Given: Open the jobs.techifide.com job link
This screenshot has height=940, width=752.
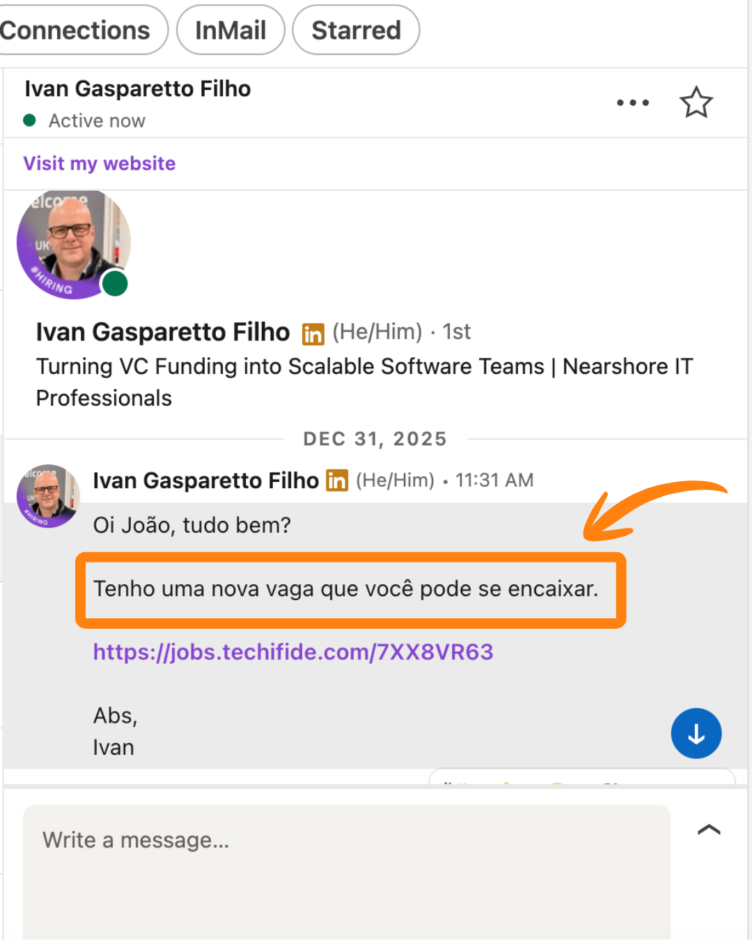Looking at the screenshot, I should [x=293, y=652].
